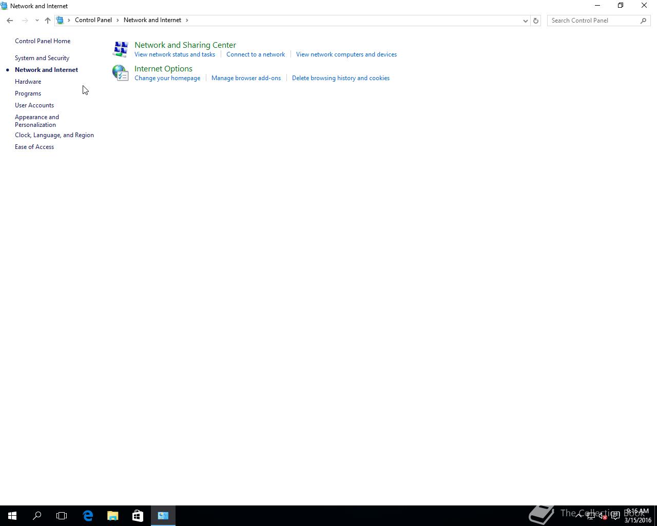657x526 pixels.
Task: Open View network status and tasks
Action: pyautogui.click(x=175, y=54)
